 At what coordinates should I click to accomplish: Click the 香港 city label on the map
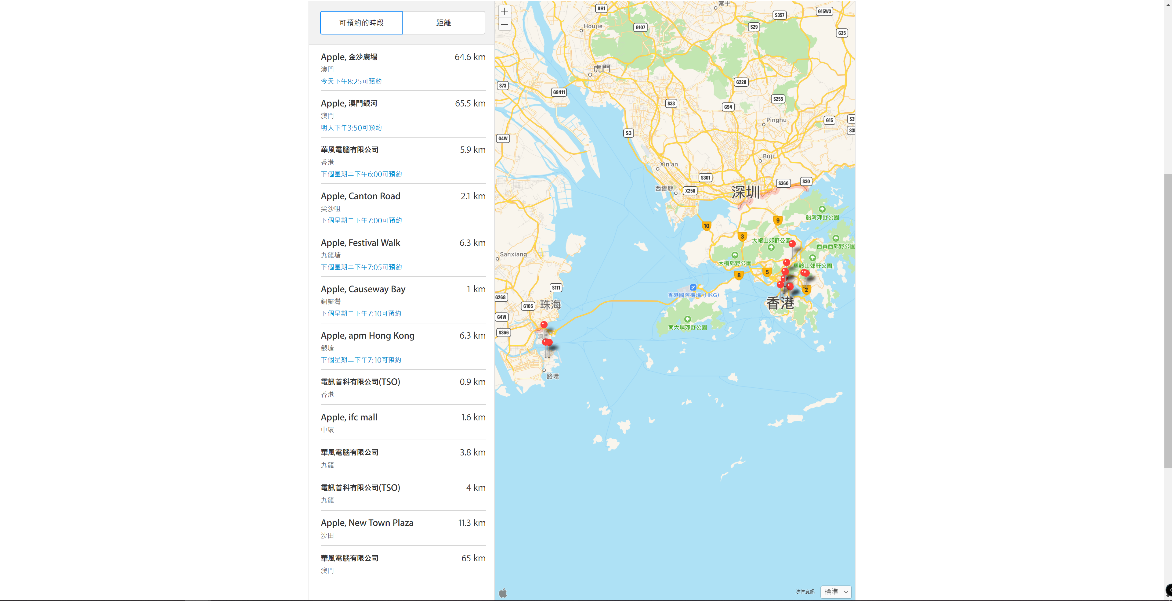[780, 303]
